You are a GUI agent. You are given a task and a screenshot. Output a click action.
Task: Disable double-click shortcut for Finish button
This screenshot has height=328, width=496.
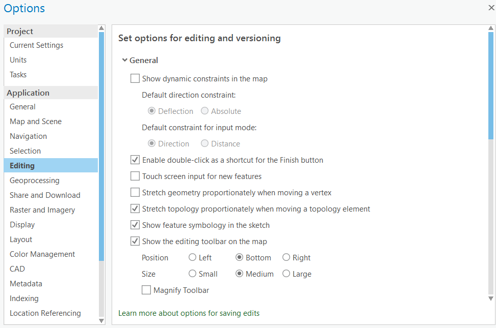(135, 160)
